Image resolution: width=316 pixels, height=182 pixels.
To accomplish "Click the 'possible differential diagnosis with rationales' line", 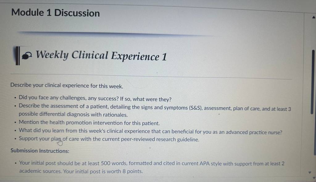I will coord(73,114).
